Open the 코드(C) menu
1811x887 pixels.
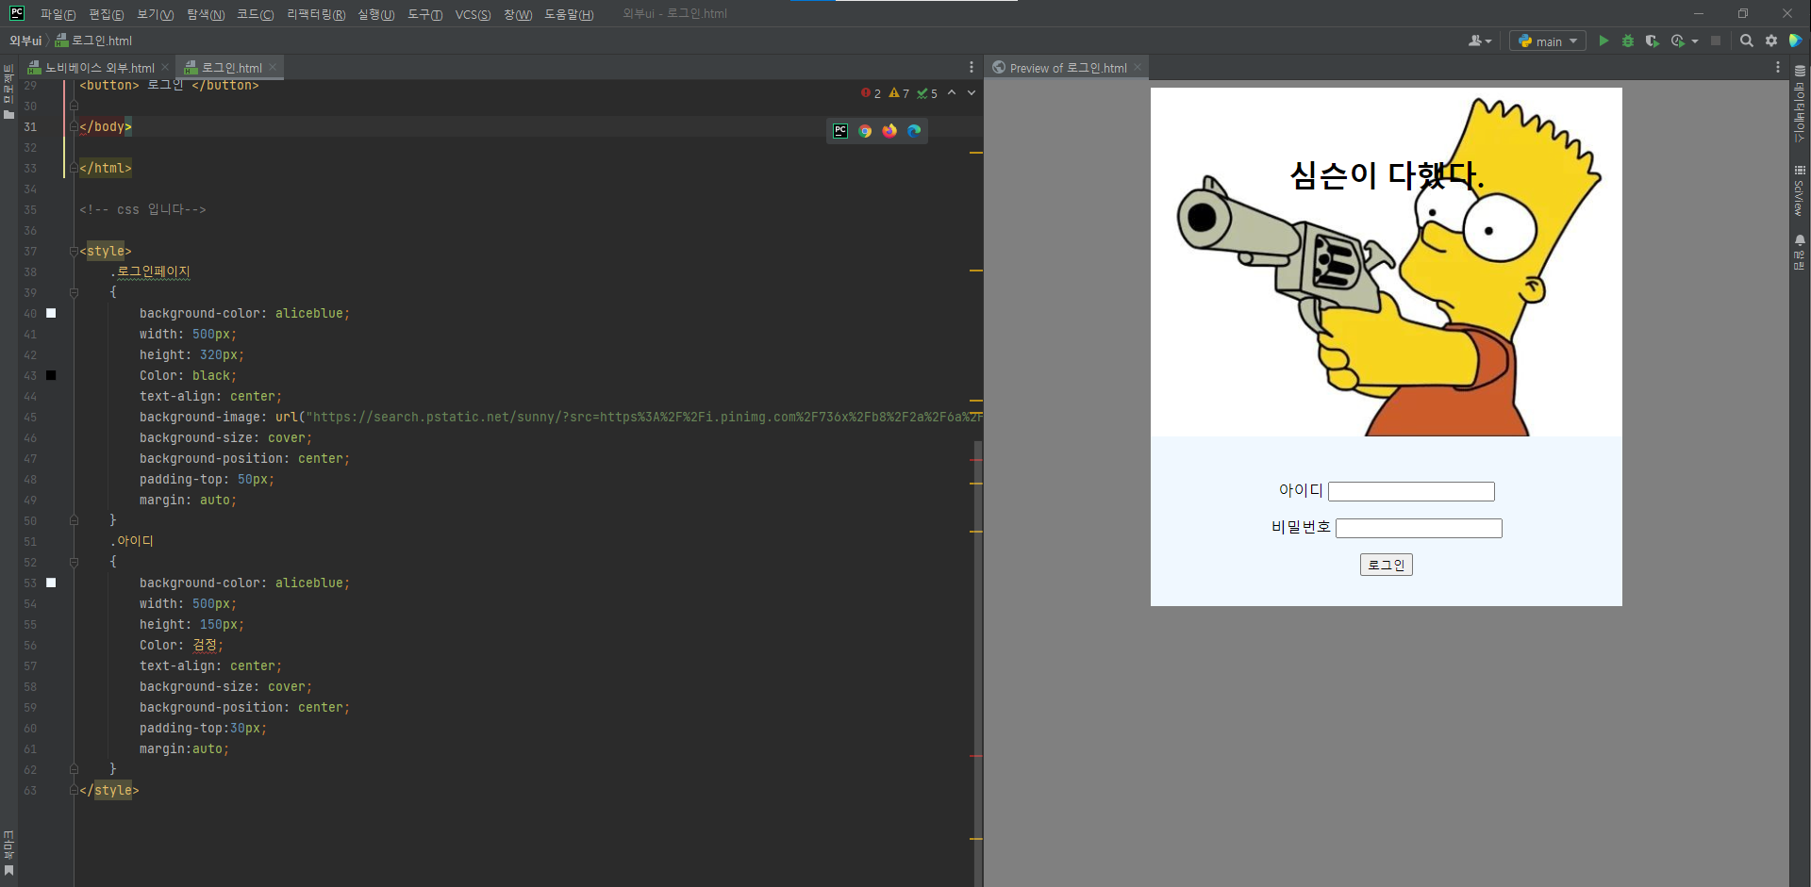click(x=255, y=14)
